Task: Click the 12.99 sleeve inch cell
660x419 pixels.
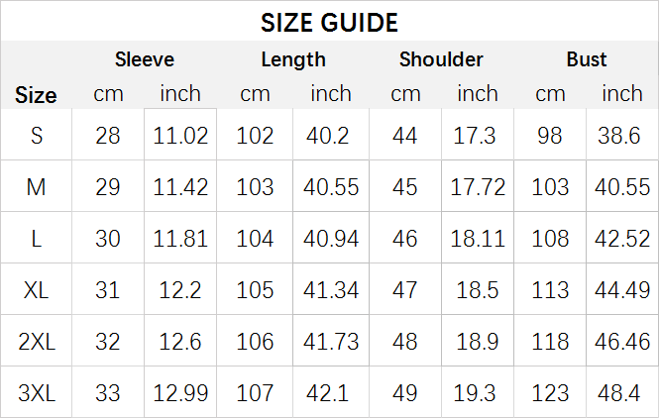Action: 180,393
